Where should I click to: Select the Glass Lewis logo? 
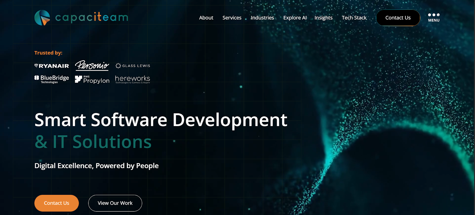coord(133,66)
